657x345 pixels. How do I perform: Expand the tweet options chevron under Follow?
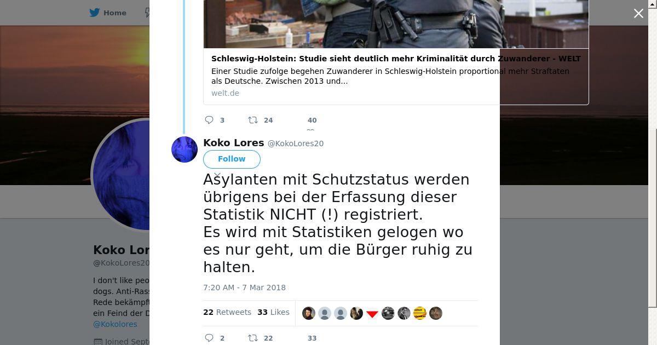pos(217,175)
